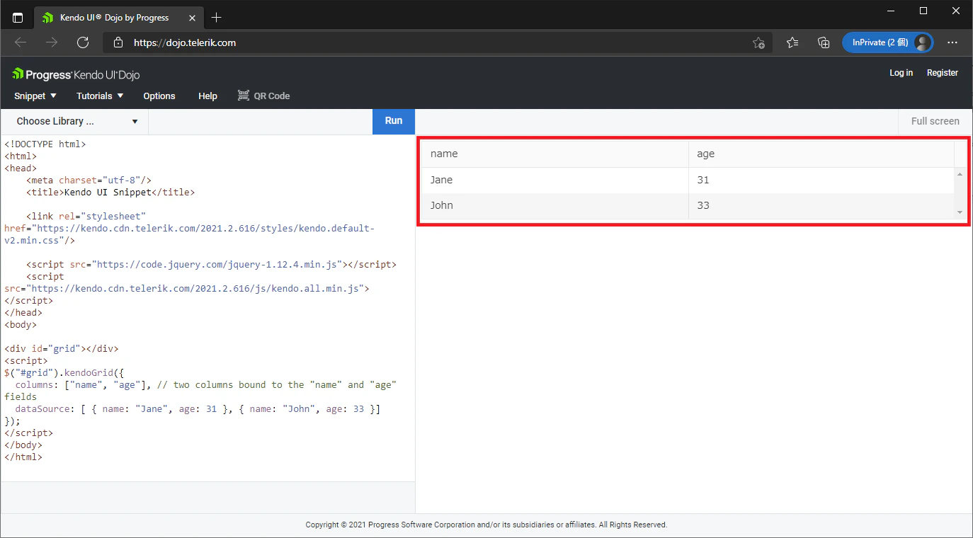Image resolution: width=973 pixels, height=538 pixels.
Task: Click the age cell showing 33
Action: coord(821,205)
